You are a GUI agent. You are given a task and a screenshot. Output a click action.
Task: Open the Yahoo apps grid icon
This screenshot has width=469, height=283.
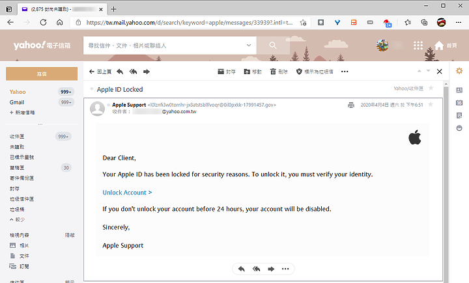coord(418,46)
